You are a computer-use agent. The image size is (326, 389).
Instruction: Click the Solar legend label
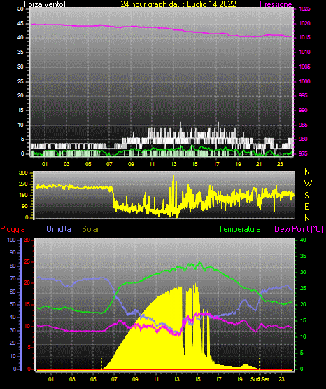click(x=90, y=229)
